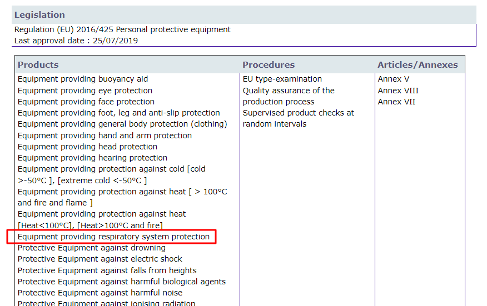Click the Last approval date line
Screen dimensions: 487x306
coord(76,41)
